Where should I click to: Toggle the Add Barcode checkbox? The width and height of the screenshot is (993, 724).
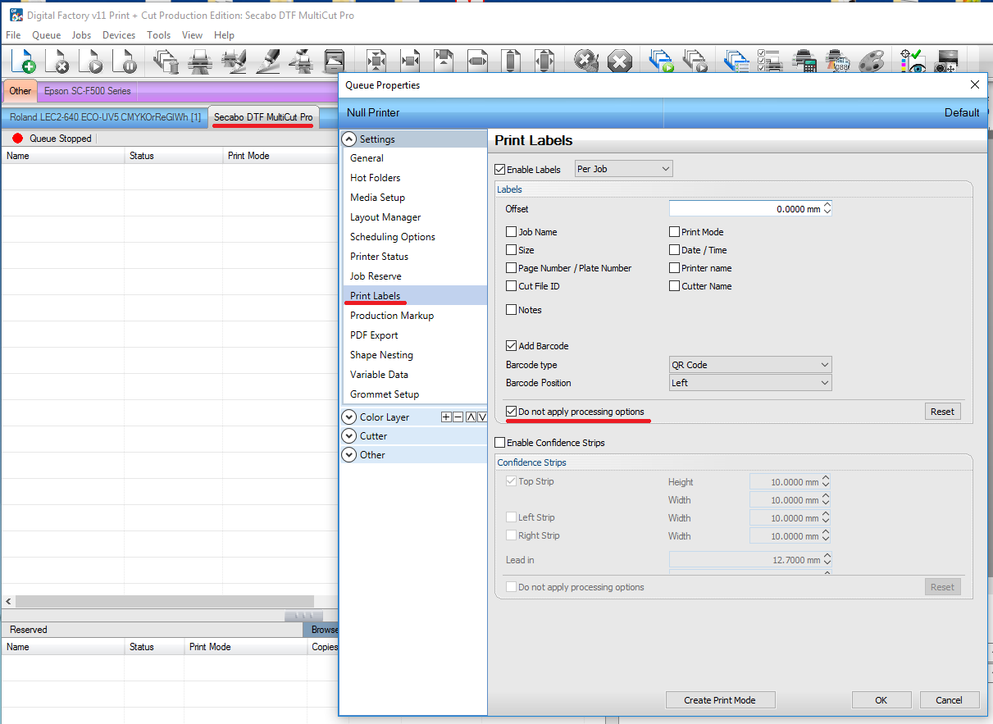(512, 346)
